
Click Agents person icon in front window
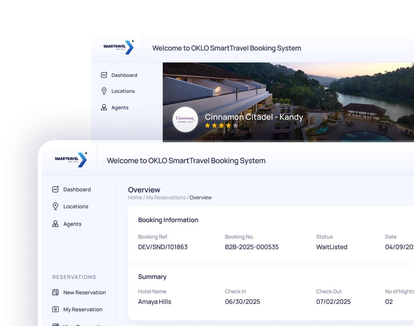(55, 224)
